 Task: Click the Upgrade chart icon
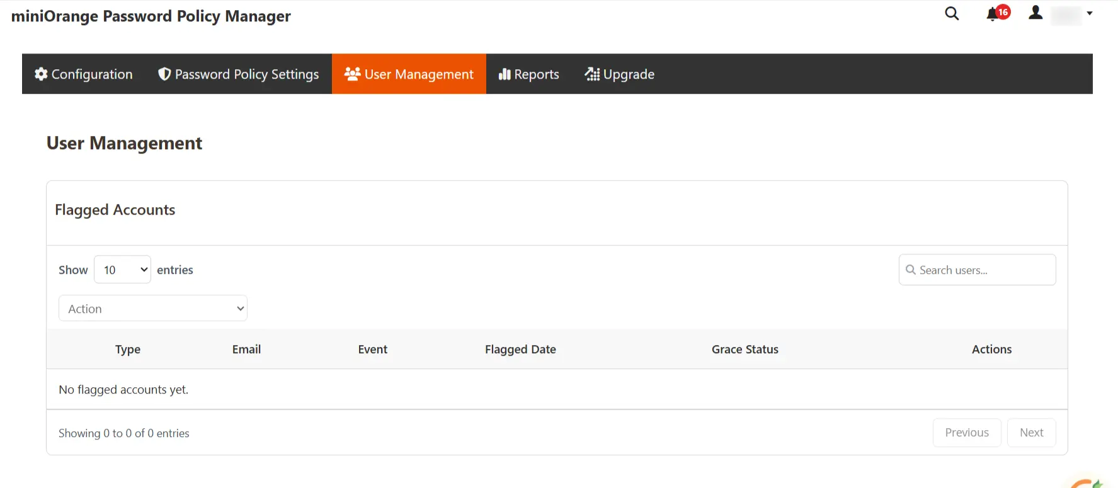[x=592, y=74]
